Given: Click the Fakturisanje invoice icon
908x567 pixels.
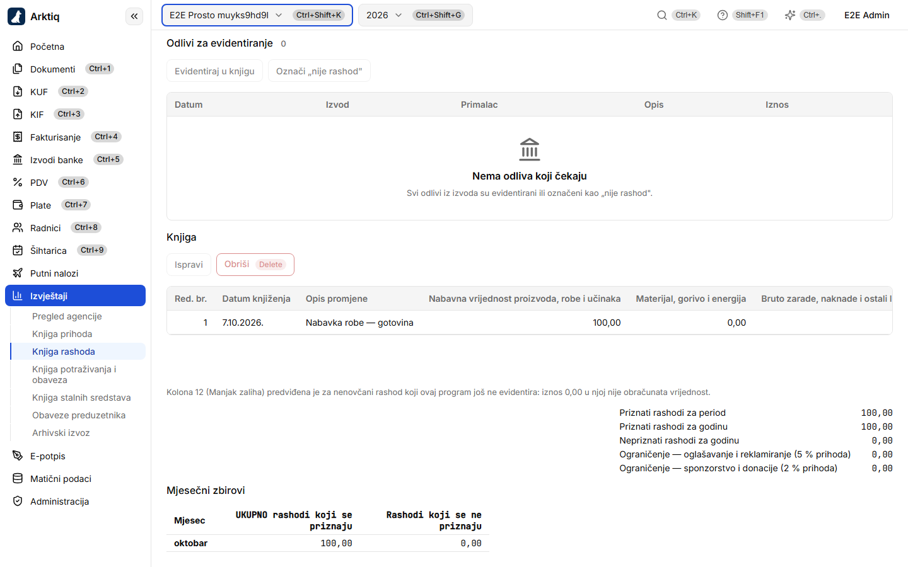Looking at the screenshot, I should click(18, 137).
